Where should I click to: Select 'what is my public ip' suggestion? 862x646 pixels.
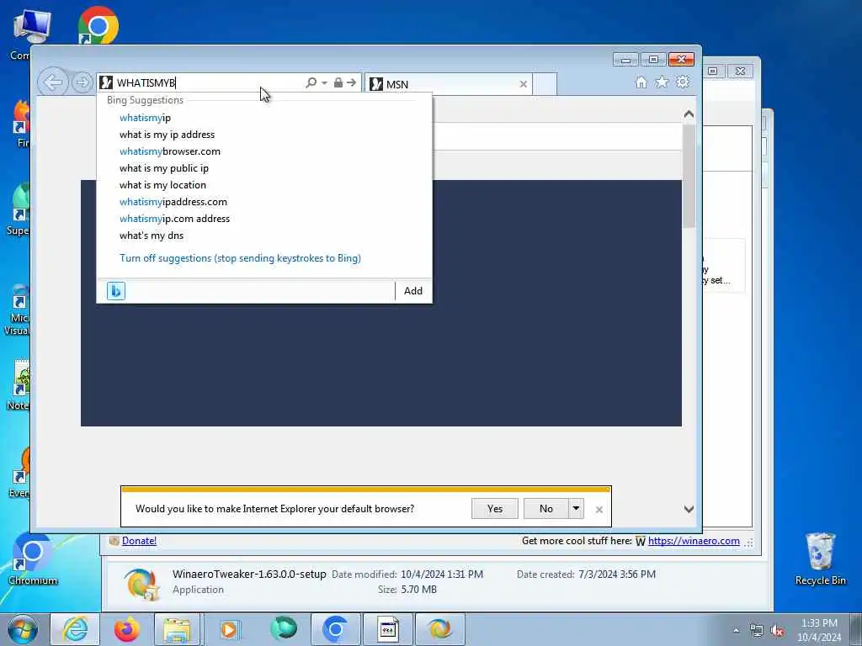[164, 168]
